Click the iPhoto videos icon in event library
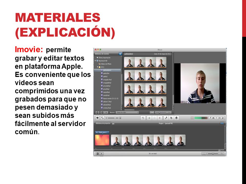The width and height of the screenshot is (246, 184). [x=99, y=64]
